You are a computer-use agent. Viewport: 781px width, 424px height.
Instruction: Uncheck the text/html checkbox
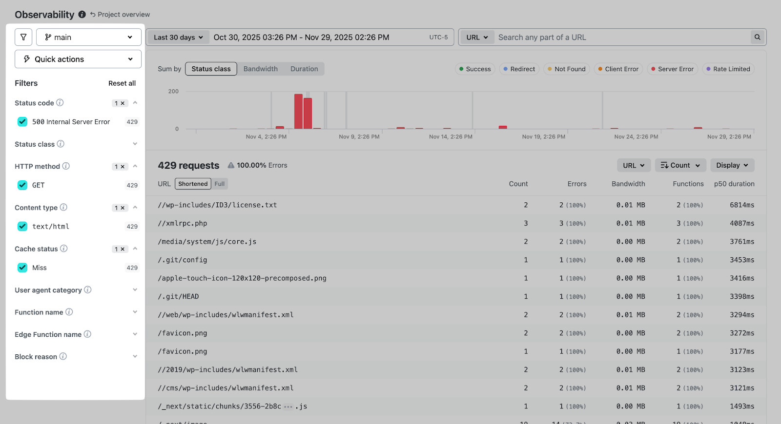(x=22, y=226)
